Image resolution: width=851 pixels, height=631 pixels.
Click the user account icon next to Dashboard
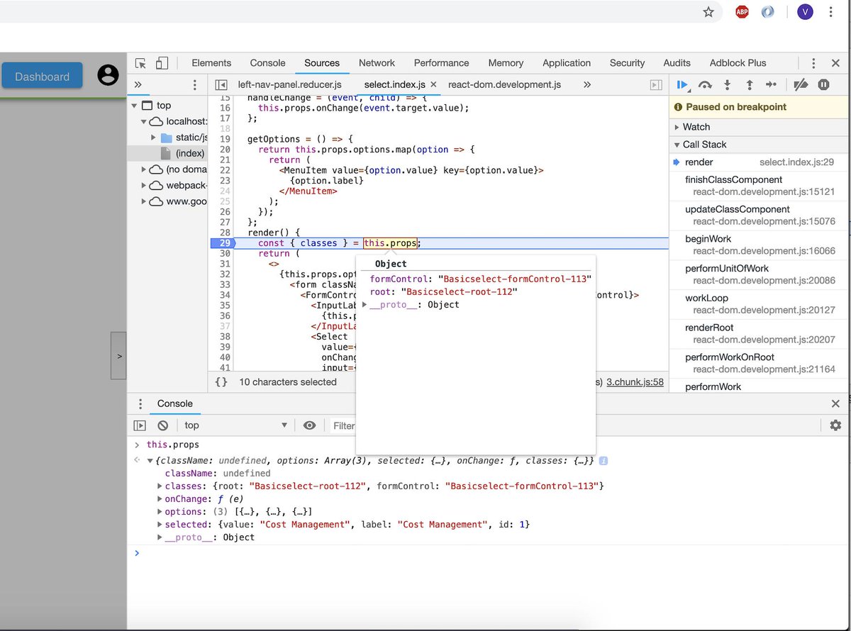coord(108,75)
